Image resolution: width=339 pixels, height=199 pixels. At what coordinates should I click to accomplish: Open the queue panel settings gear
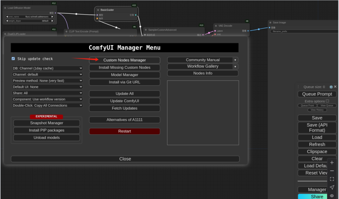click(331, 87)
